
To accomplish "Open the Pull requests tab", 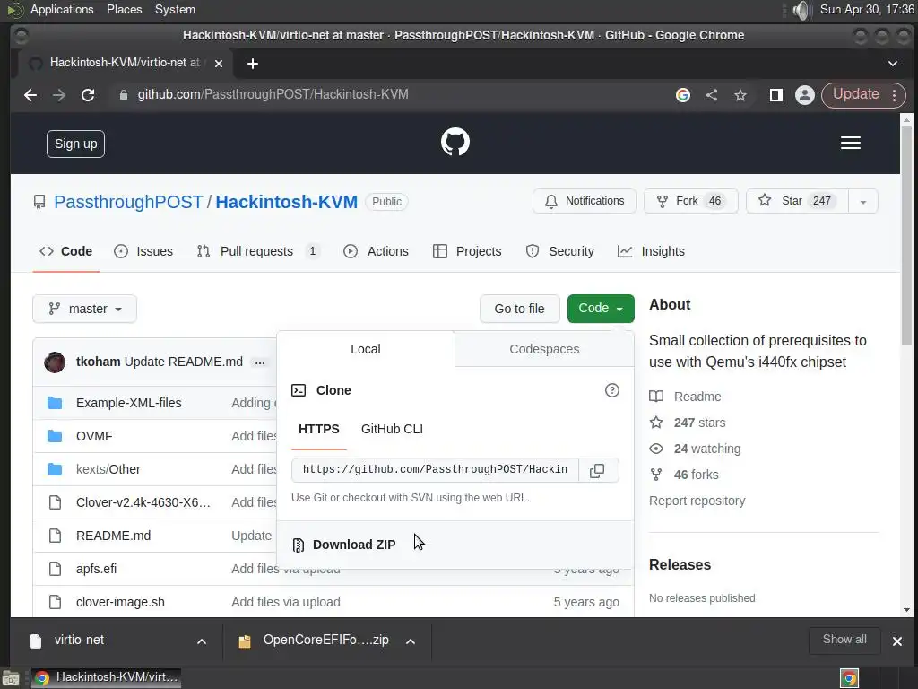I will (x=257, y=251).
